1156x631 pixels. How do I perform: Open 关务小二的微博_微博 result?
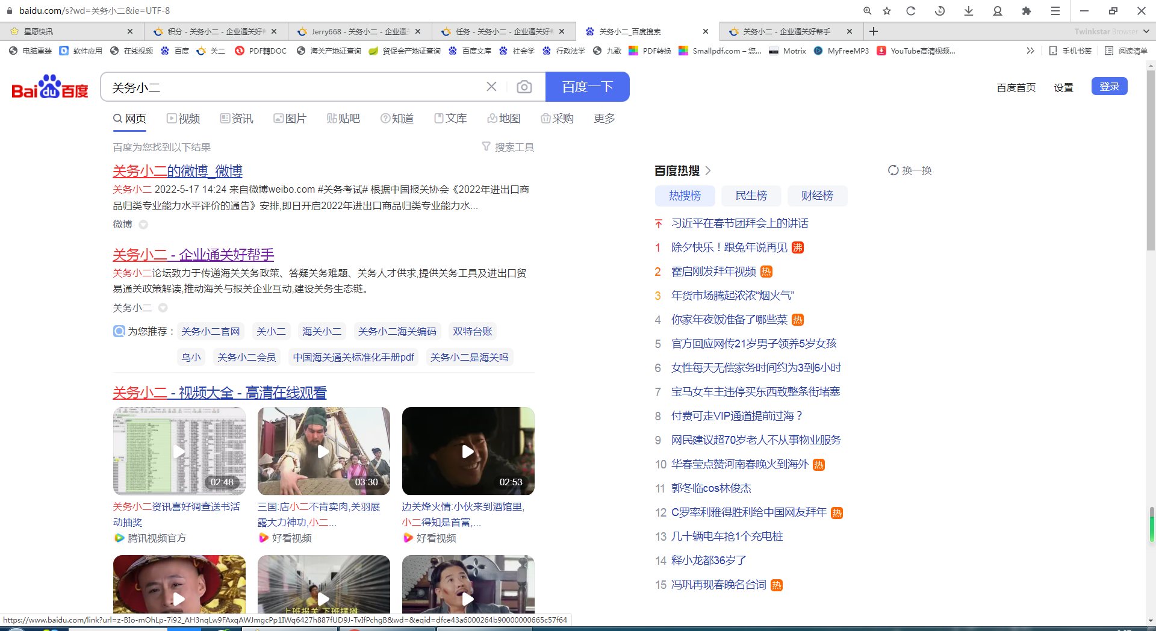point(178,171)
